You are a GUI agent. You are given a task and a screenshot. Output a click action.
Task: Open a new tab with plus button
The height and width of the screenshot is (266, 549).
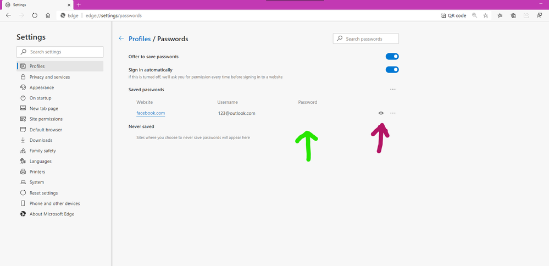(79, 4)
